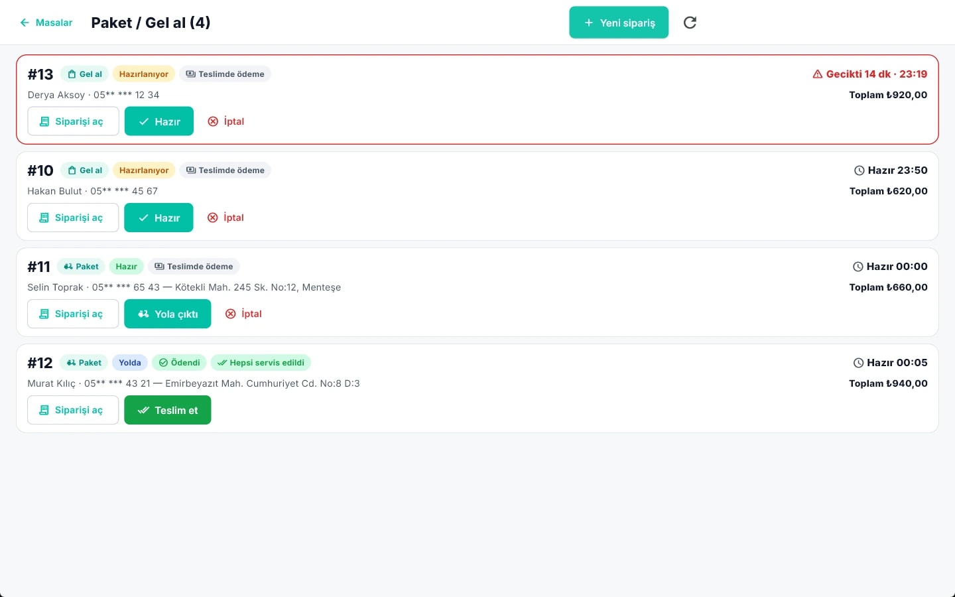The image size is (955, 597).
Task: Click the Teslimde ödeme badge on order #10
Action: pos(225,170)
